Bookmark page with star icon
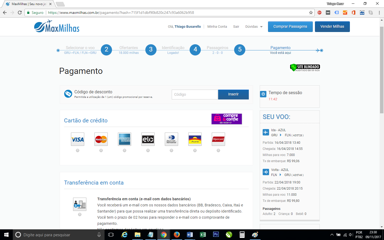The height and width of the screenshot is (240, 384). 311,13
